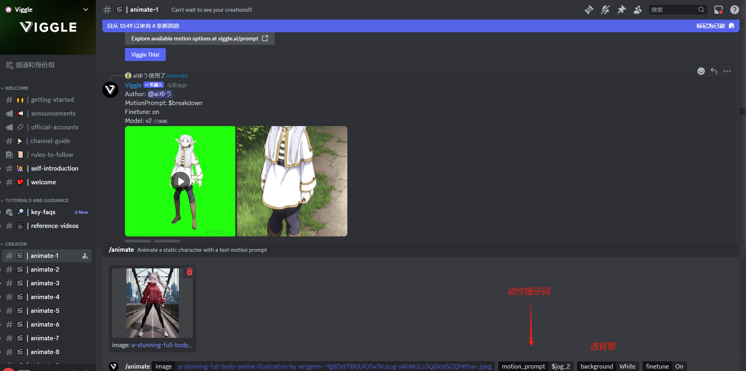This screenshot has width=746, height=371.
Task: Click the VIGGLE server banner logo
Action: (48, 27)
